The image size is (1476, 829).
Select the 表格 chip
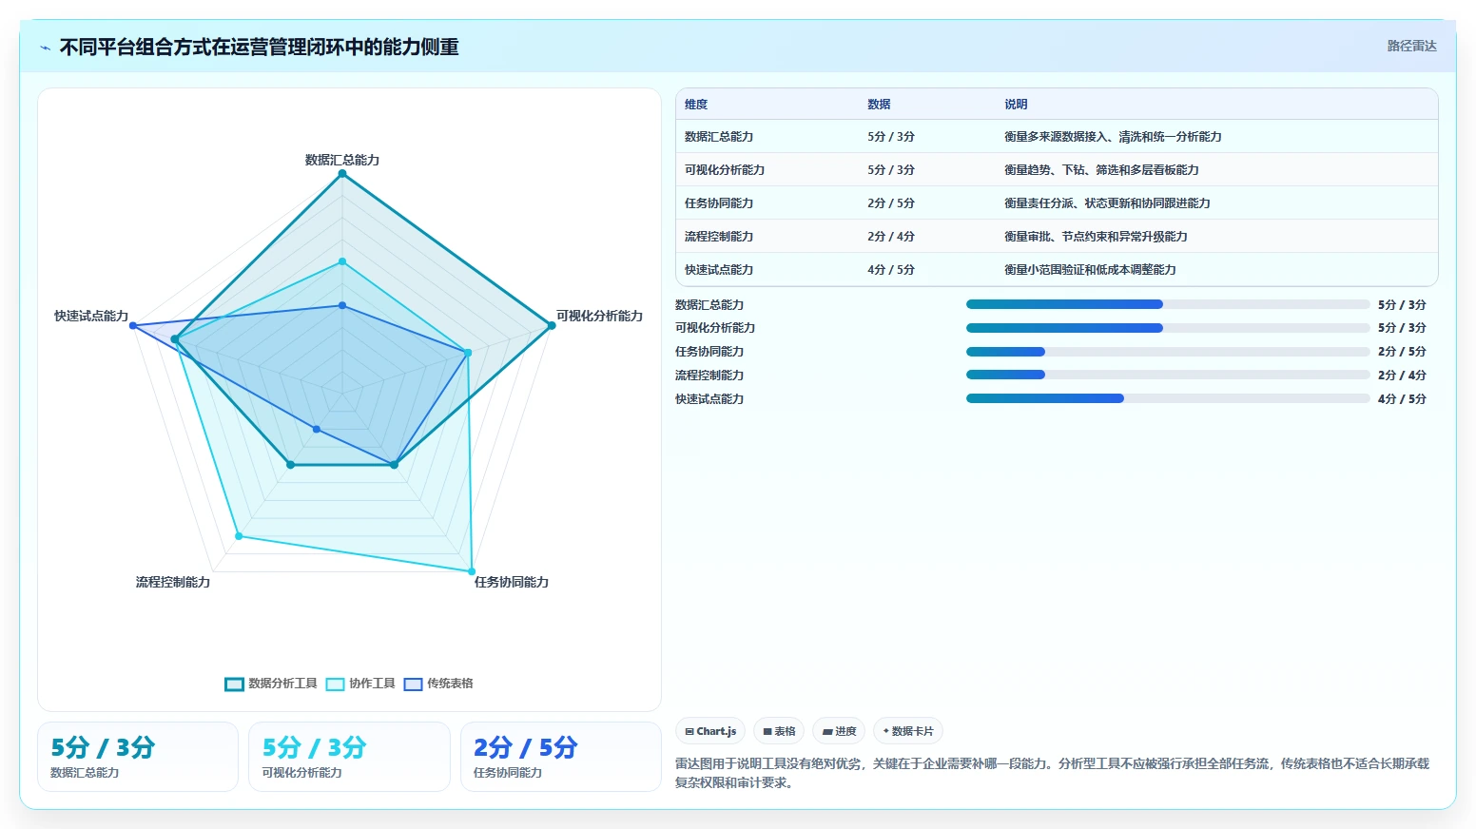(x=779, y=731)
